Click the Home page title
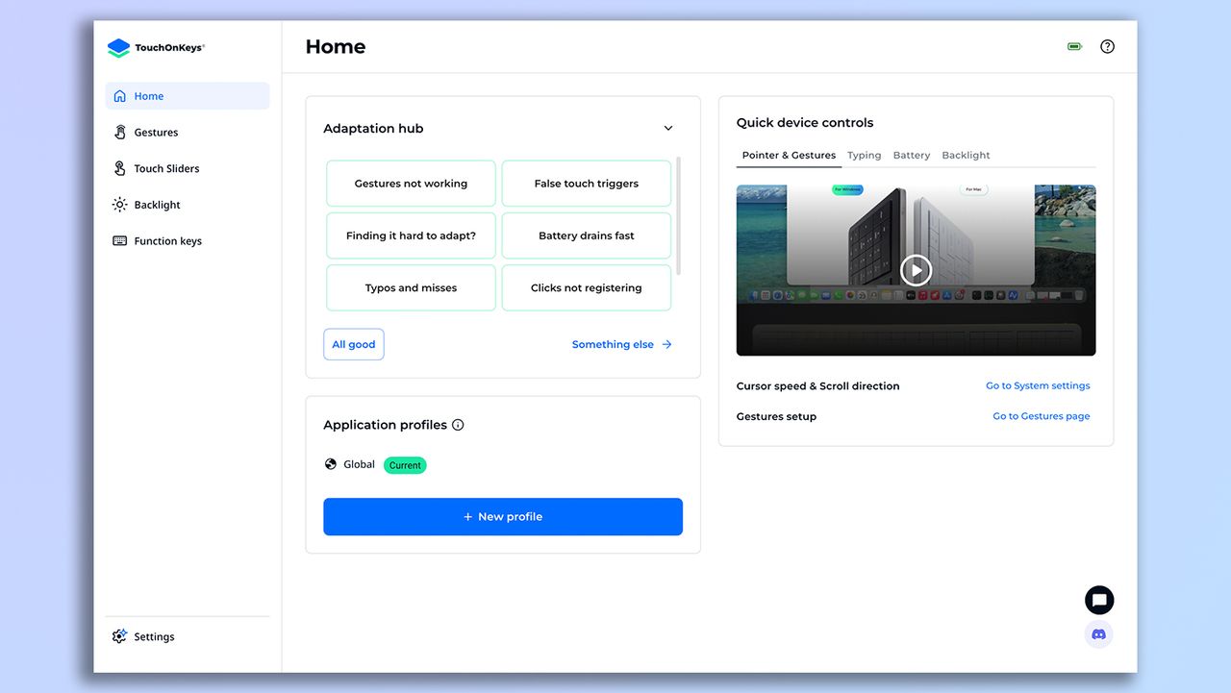Screen dimensions: 1231x693 [336, 46]
